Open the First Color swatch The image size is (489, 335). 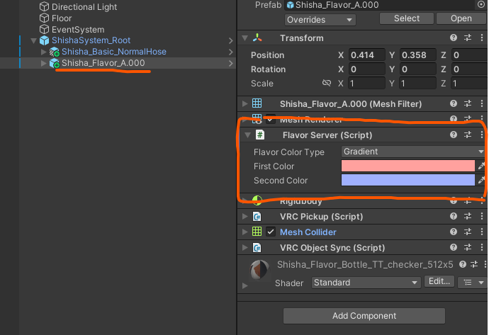tap(408, 166)
